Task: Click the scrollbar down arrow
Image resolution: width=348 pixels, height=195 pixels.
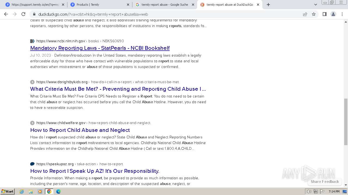Action: point(346,185)
